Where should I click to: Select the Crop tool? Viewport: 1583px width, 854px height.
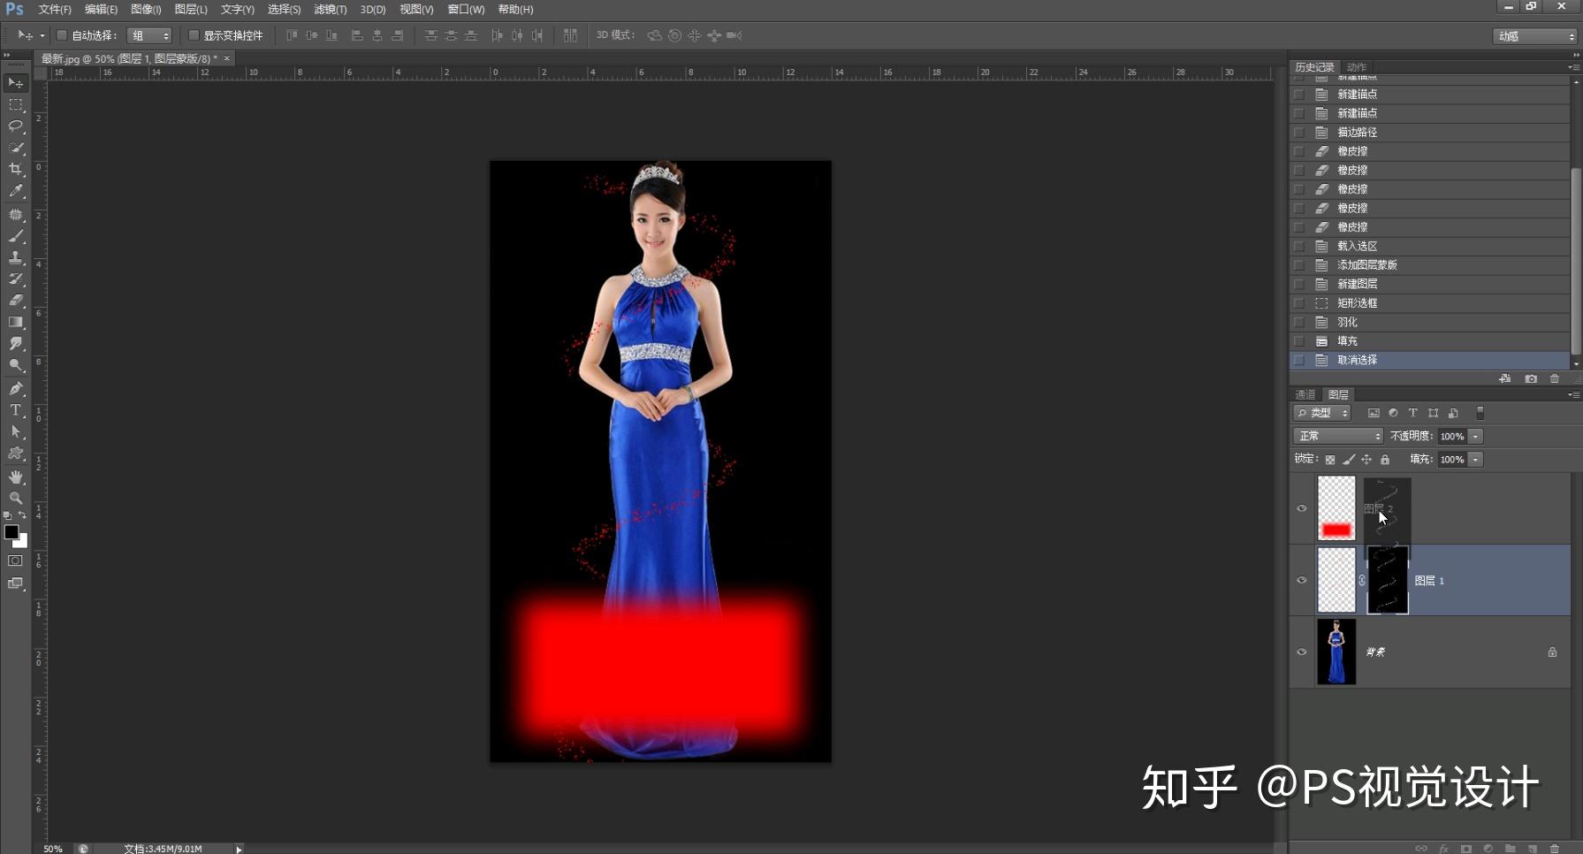pyautogui.click(x=16, y=169)
